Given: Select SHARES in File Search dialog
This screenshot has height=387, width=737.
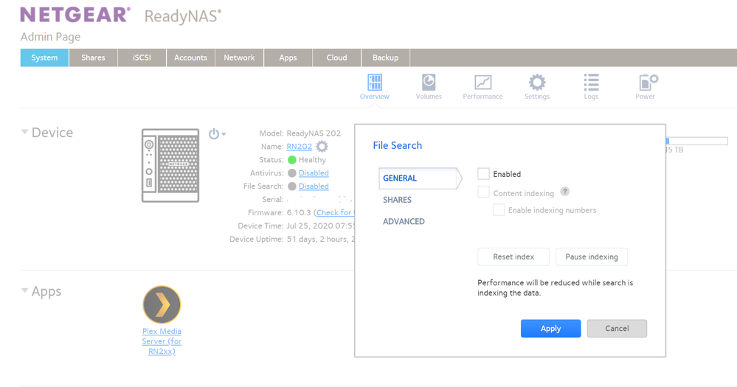Looking at the screenshot, I should [x=397, y=200].
